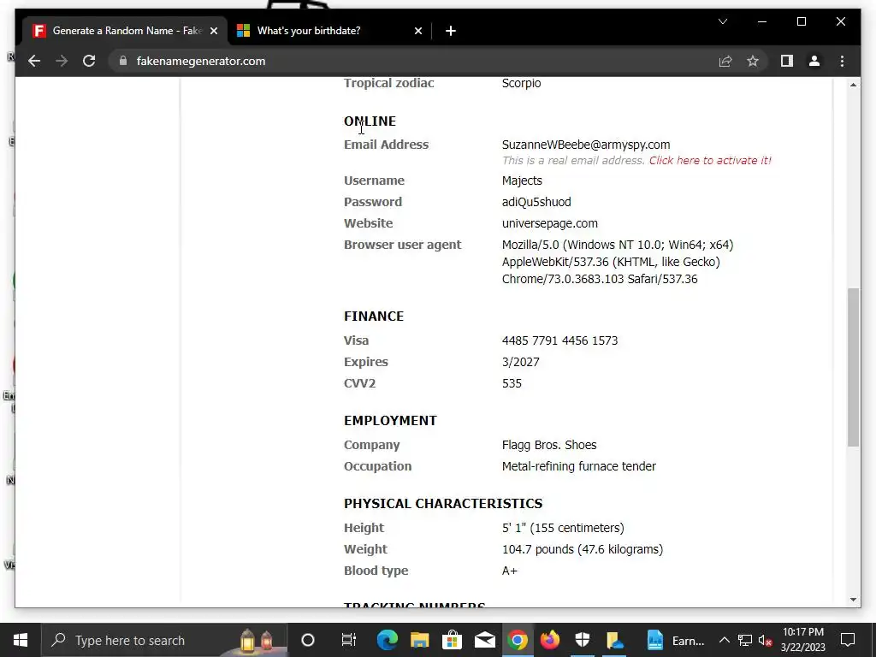Open the Windows Start menu

pyautogui.click(x=21, y=640)
